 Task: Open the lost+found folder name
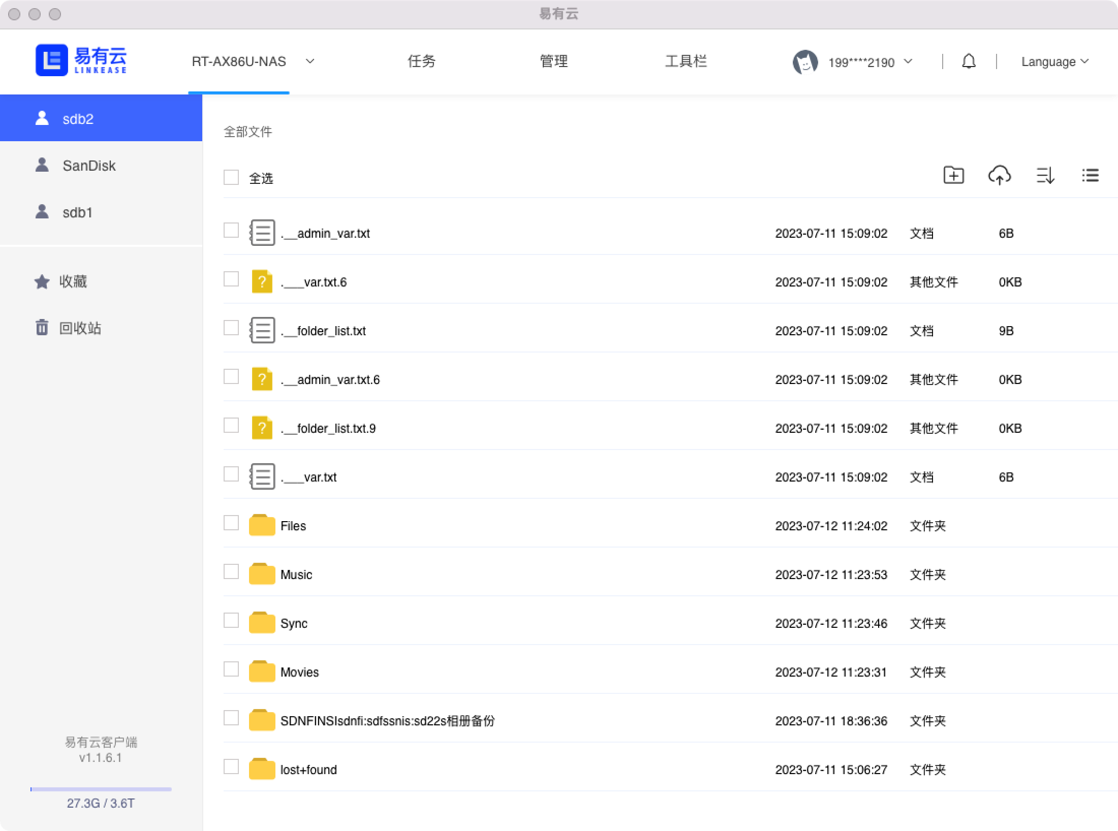click(308, 770)
